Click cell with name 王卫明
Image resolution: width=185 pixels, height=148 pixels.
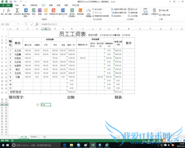point(17,51)
